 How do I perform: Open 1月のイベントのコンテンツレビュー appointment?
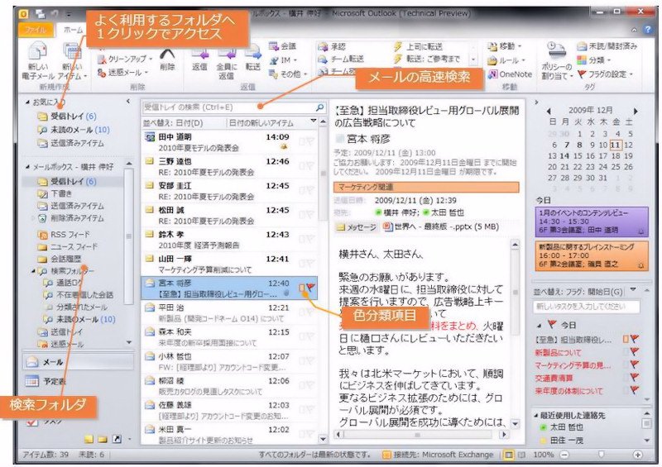(x=592, y=222)
